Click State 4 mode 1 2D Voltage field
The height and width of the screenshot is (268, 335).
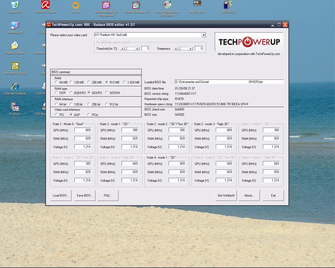(177, 180)
